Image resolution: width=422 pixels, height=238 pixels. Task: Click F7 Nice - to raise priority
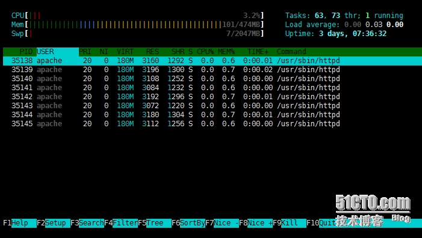click(222, 223)
